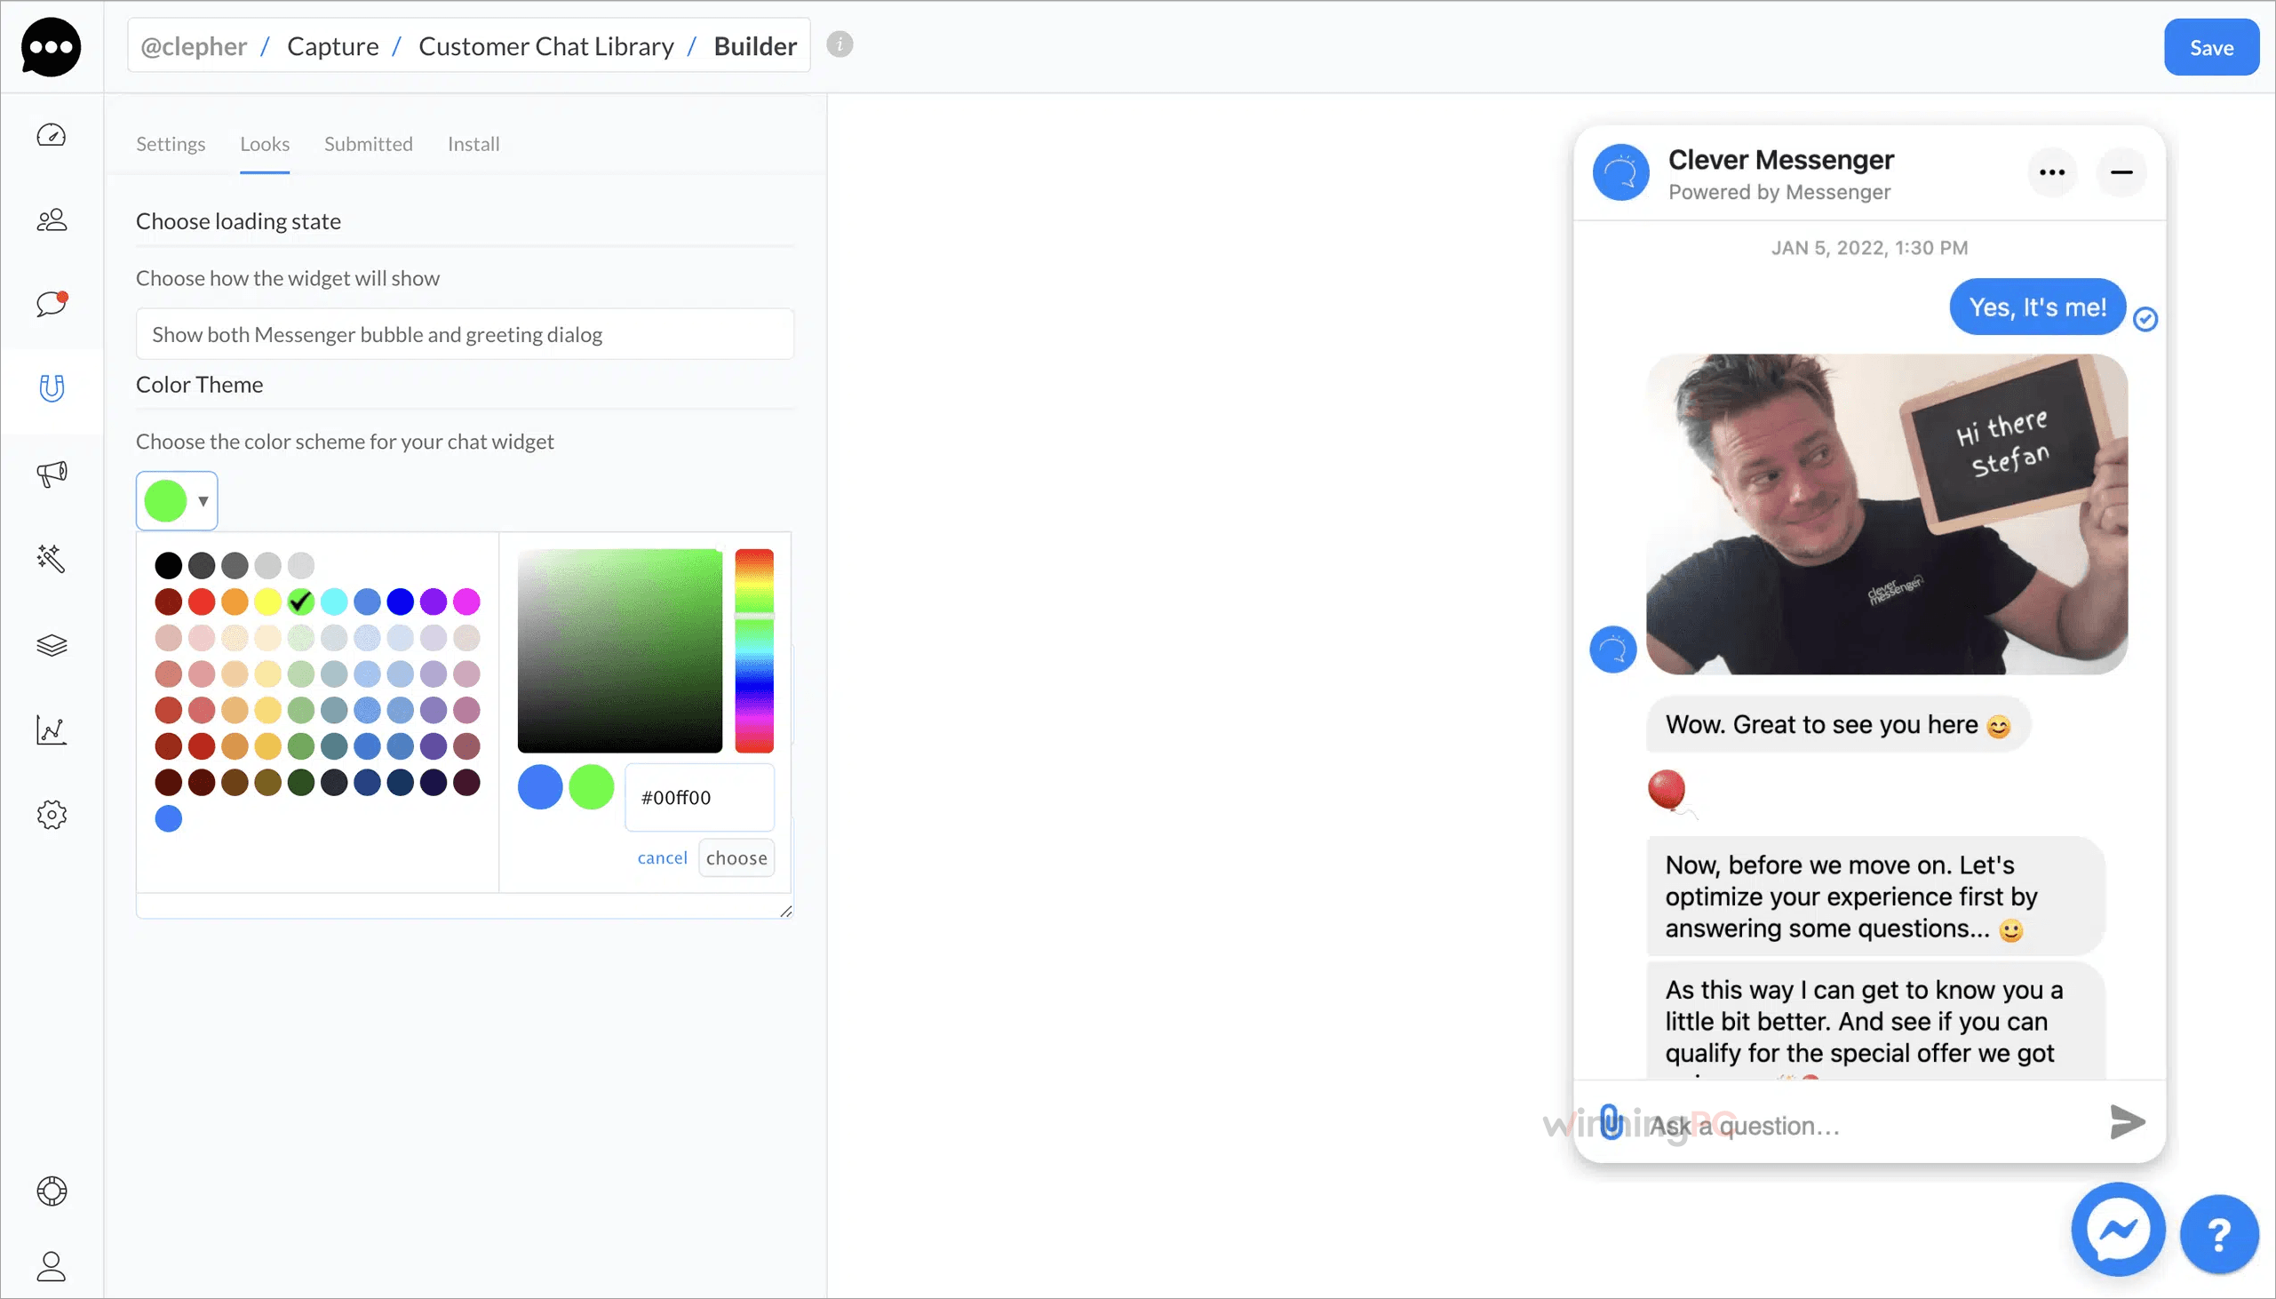Select the magnet Capture icon in sidebar
This screenshot has width=2276, height=1299.
[x=51, y=388]
